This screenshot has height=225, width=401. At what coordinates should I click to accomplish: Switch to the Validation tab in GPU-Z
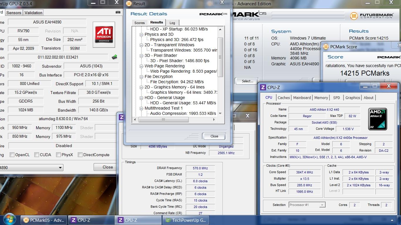[33, 13]
